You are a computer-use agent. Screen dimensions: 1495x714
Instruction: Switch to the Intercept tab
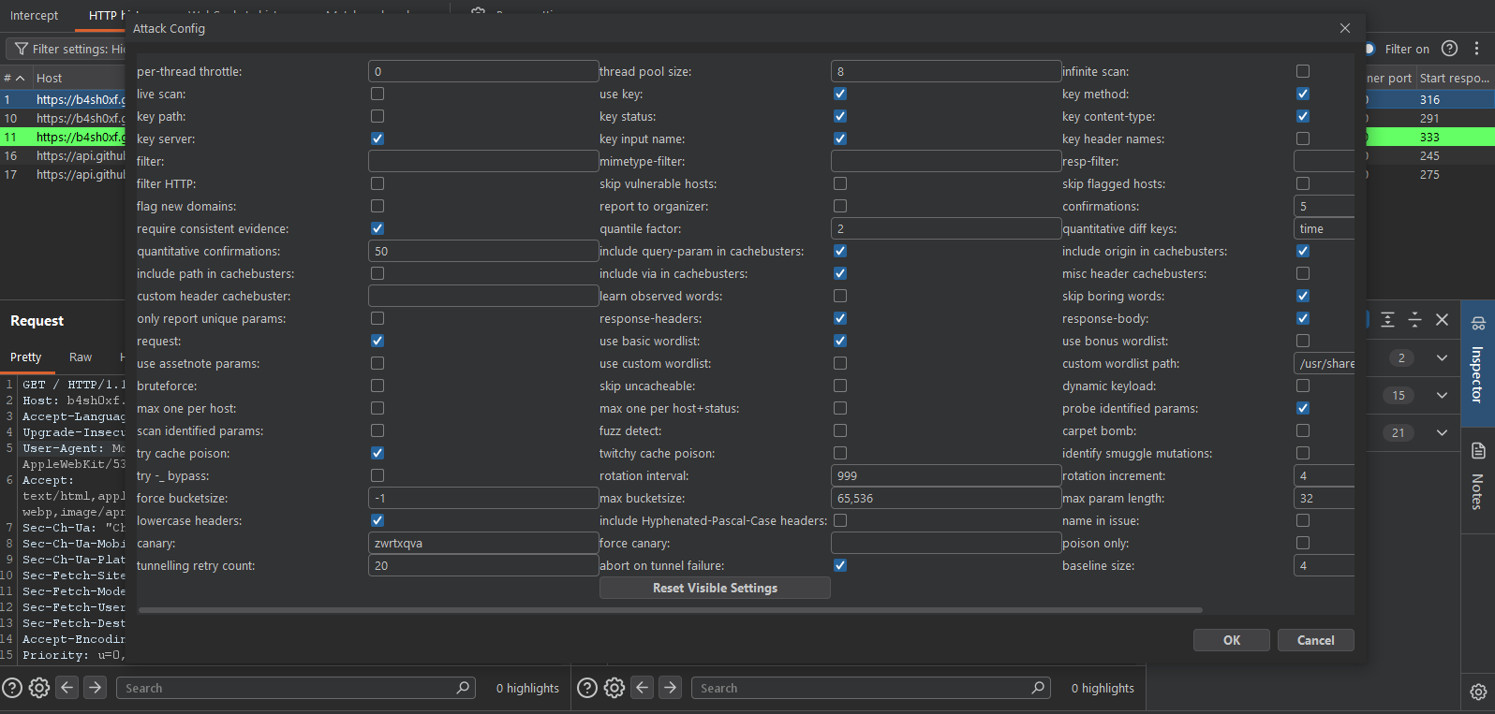(x=34, y=15)
